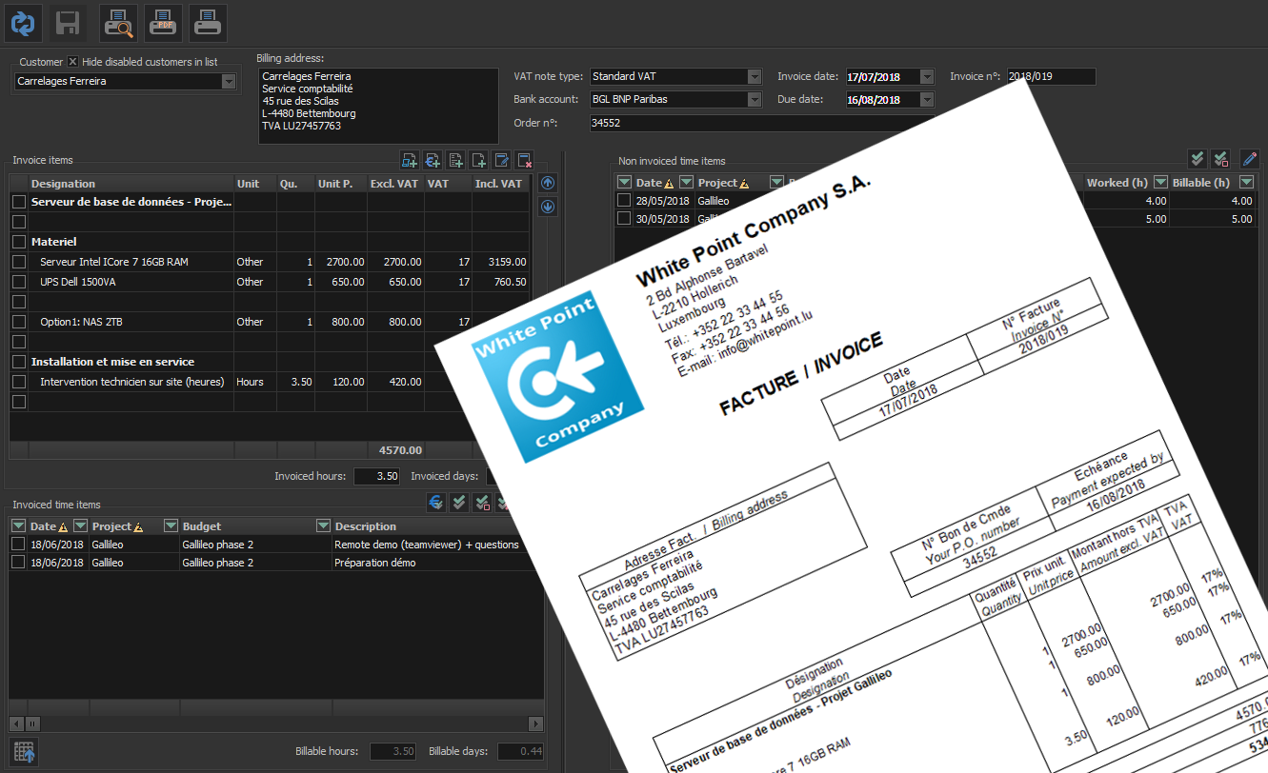Click the double checkmark icon in Non invoiced time items

[x=1198, y=159]
